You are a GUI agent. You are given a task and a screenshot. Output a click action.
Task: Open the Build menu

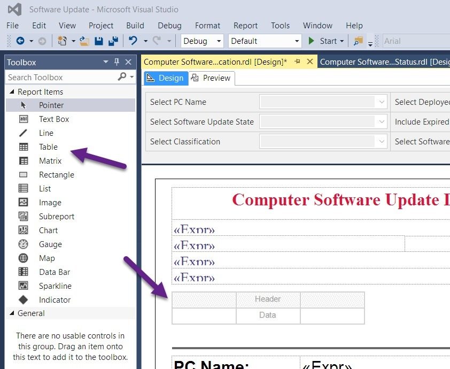135,26
